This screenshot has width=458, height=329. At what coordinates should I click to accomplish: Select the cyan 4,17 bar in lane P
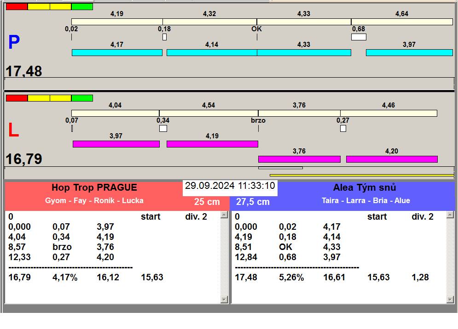(117, 53)
